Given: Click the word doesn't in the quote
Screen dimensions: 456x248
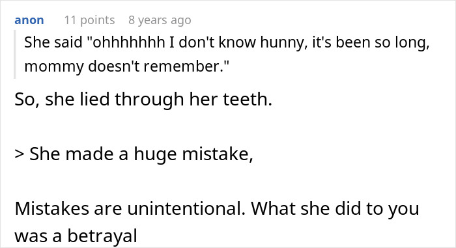Looking at the screenshot, I should click(113, 66).
